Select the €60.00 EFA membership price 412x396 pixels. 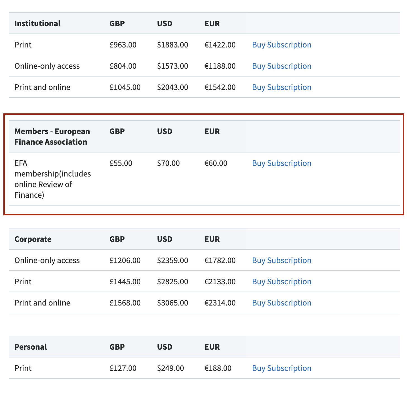[x=216, y=163]
